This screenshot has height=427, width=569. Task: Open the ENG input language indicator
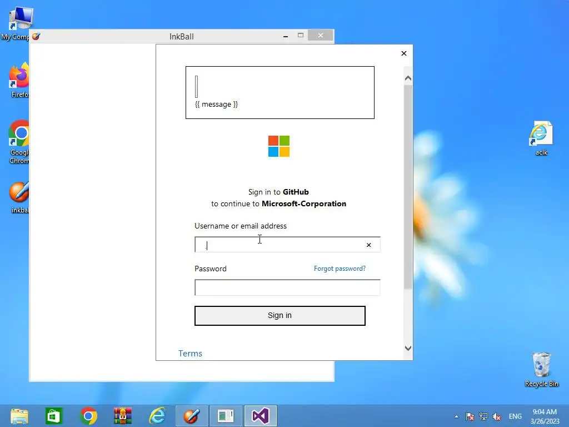point(515,416)
